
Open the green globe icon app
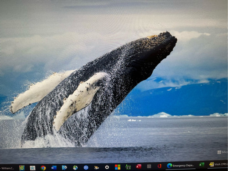pos(75,168)
